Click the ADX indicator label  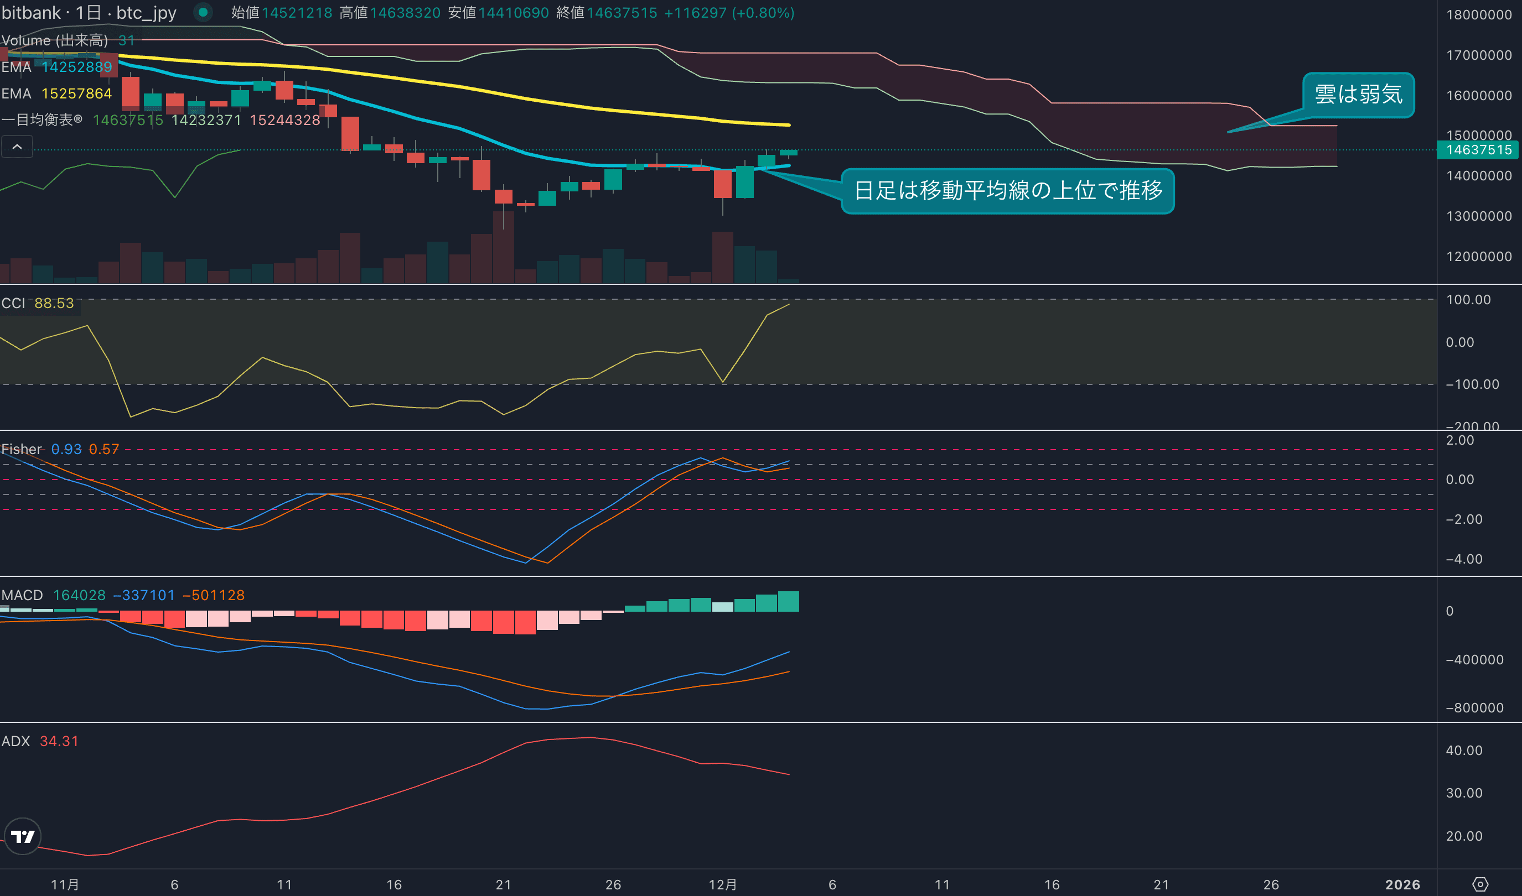pos(15,742)
